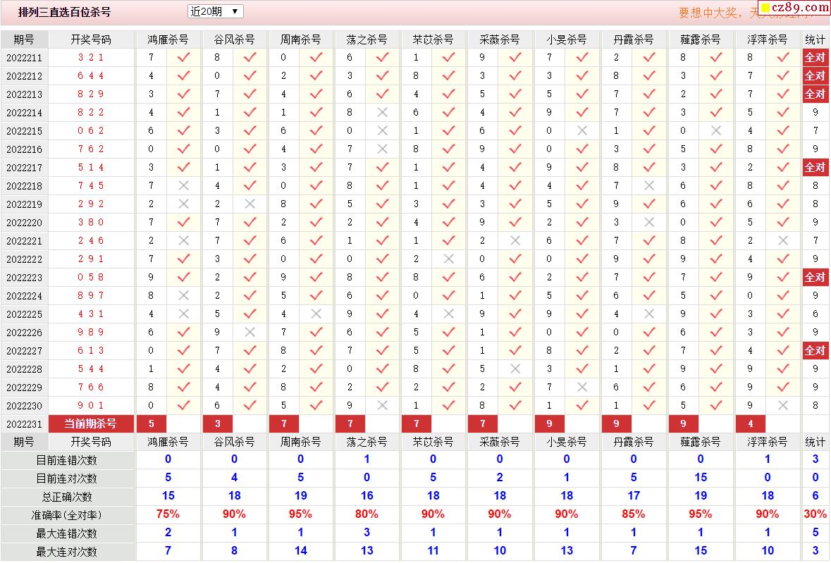Image resolution: width=831 pixels, height=563 pixels.
Task: Click gray X in 丹霞杀号 for 2022218
Action: pyautogui.click(x=648, y=185)
